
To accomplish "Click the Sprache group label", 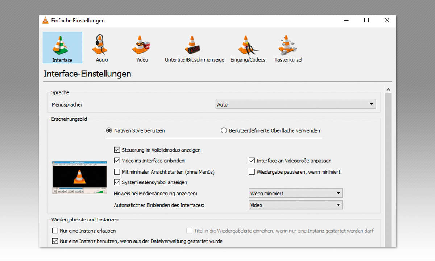I will point(60,92).
